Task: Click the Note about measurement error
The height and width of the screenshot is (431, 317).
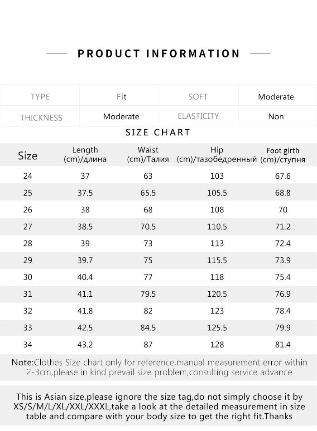Action: (159, 367)
